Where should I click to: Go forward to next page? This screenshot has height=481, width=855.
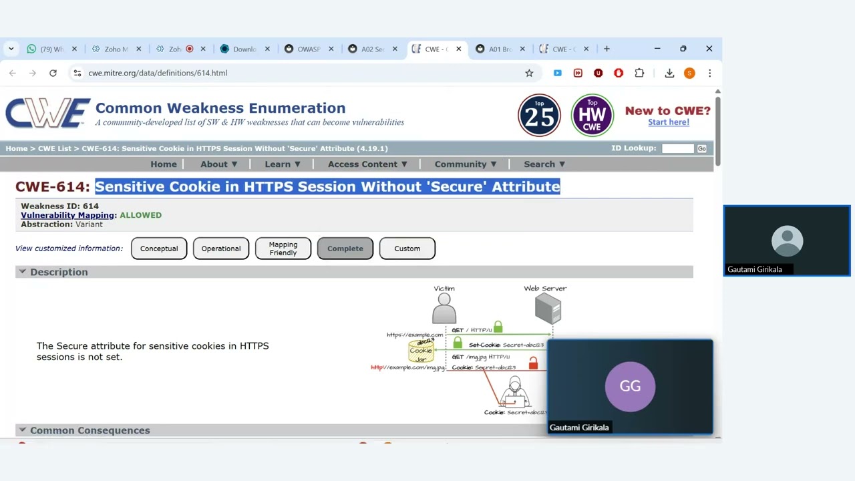33,73
